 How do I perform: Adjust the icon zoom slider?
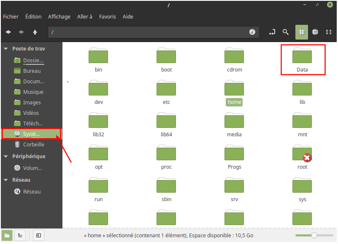(x=314, y=236)
